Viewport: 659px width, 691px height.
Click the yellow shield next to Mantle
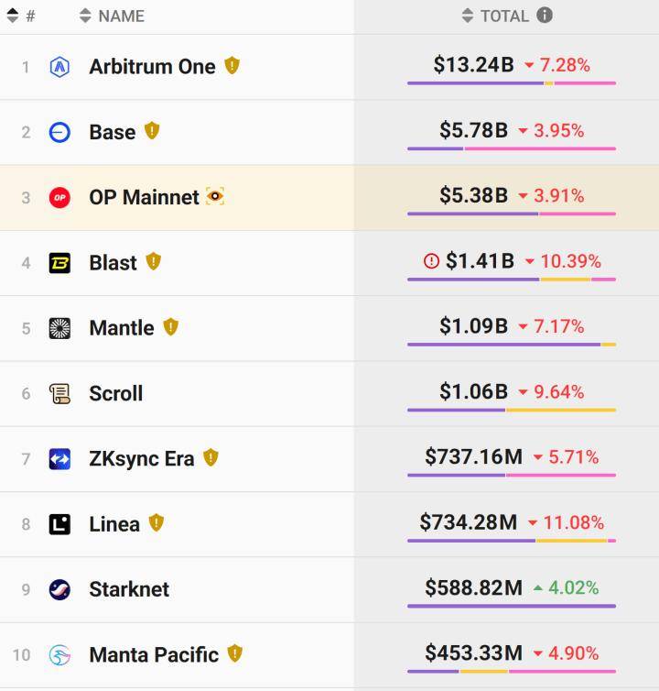(x=170, y=327)
